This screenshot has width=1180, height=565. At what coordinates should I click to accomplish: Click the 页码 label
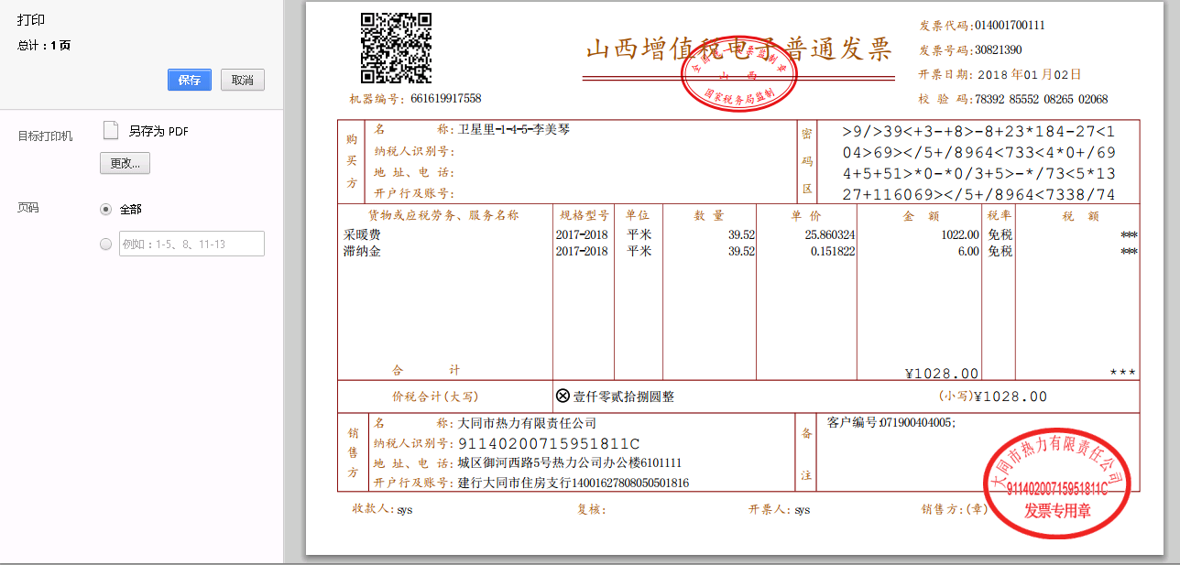click(x=28, y=208)
